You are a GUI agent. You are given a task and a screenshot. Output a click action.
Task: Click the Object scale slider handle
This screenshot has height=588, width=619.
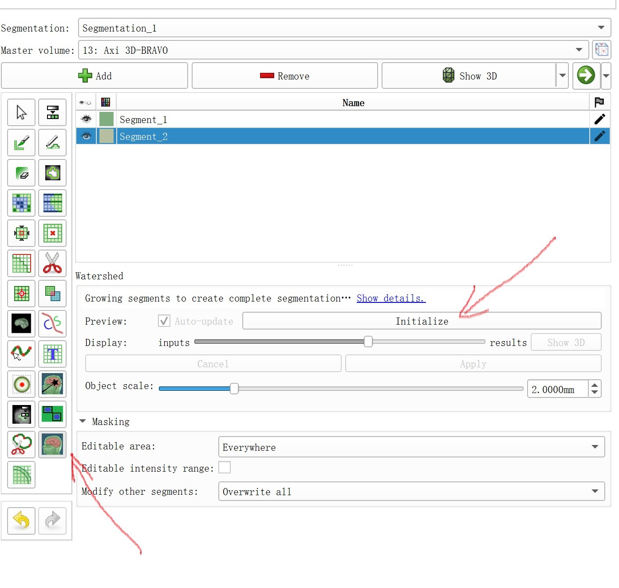coord(234,389)
